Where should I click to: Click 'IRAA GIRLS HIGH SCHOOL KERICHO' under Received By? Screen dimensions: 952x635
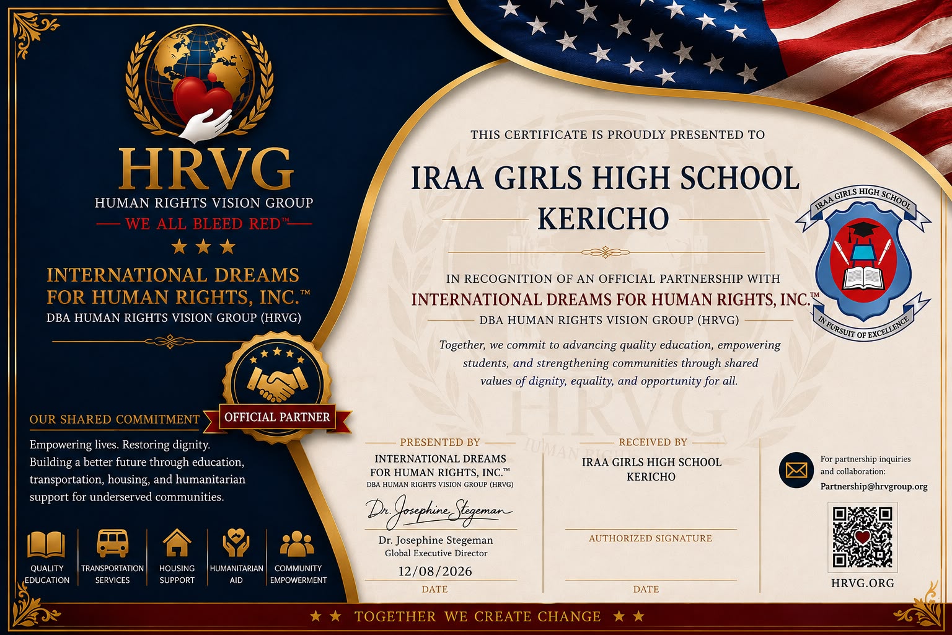(651, 469)
